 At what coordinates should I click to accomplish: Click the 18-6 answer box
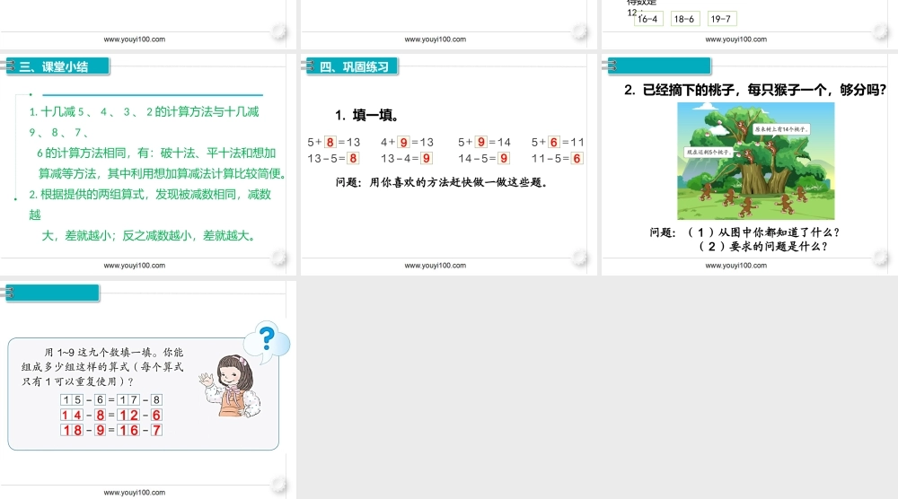684,19
